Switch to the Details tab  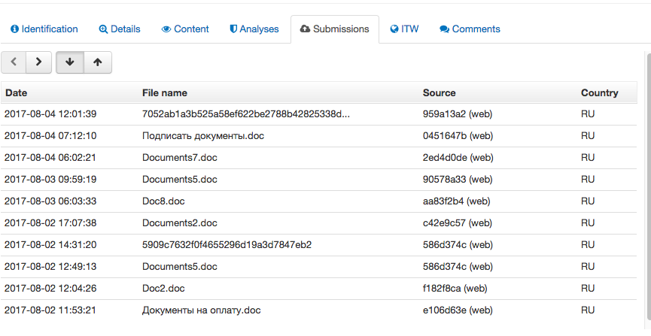point(119,29)
